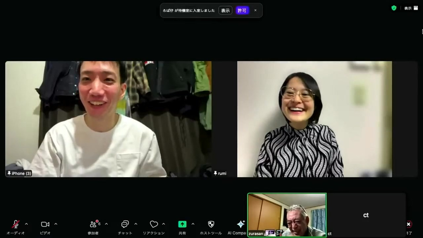Expand audio options chevron
423x238 pixels.
pyautogui.click(x=26, y=224)
